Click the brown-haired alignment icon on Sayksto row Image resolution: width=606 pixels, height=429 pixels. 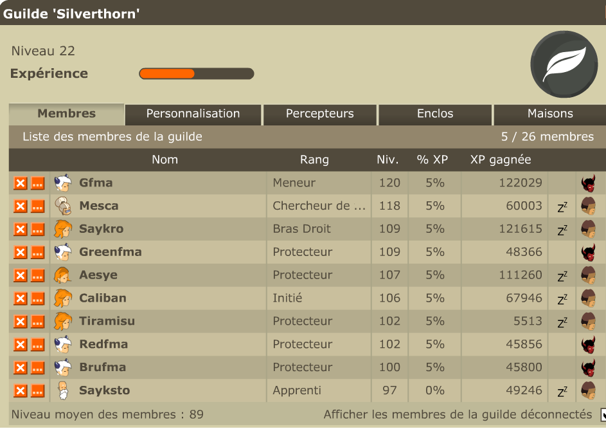pyautogui.click(x=588, y=390)
